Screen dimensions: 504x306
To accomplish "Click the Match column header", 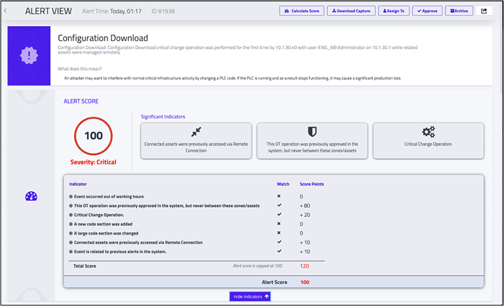I will [283, 184].
